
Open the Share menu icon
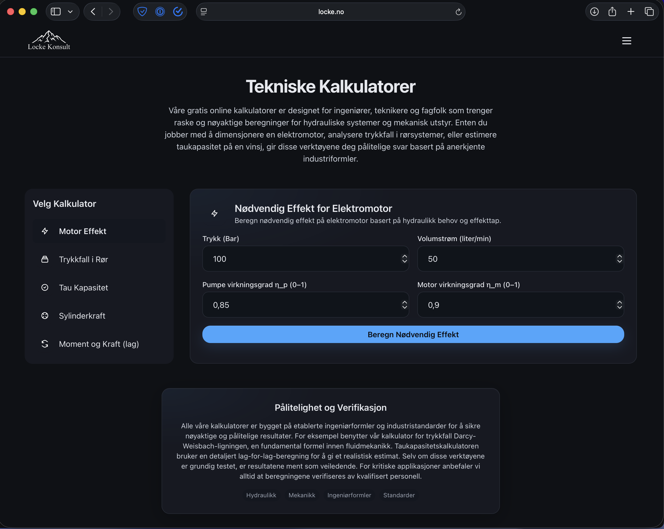pyautogui.click(x=612, y=11)
